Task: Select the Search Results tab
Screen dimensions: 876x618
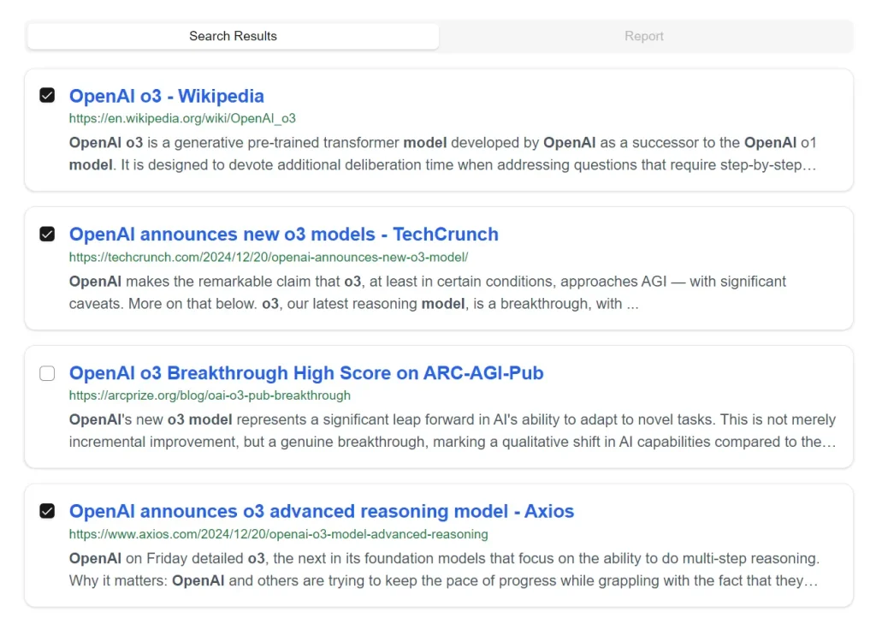Action: coord(233,36)
